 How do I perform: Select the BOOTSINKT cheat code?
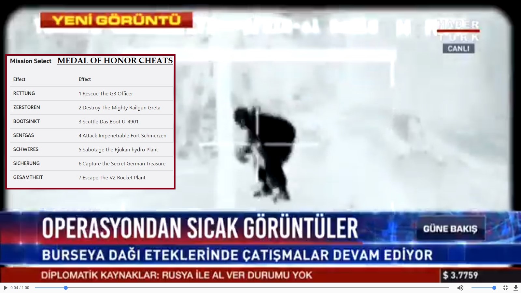coord(26,121)
